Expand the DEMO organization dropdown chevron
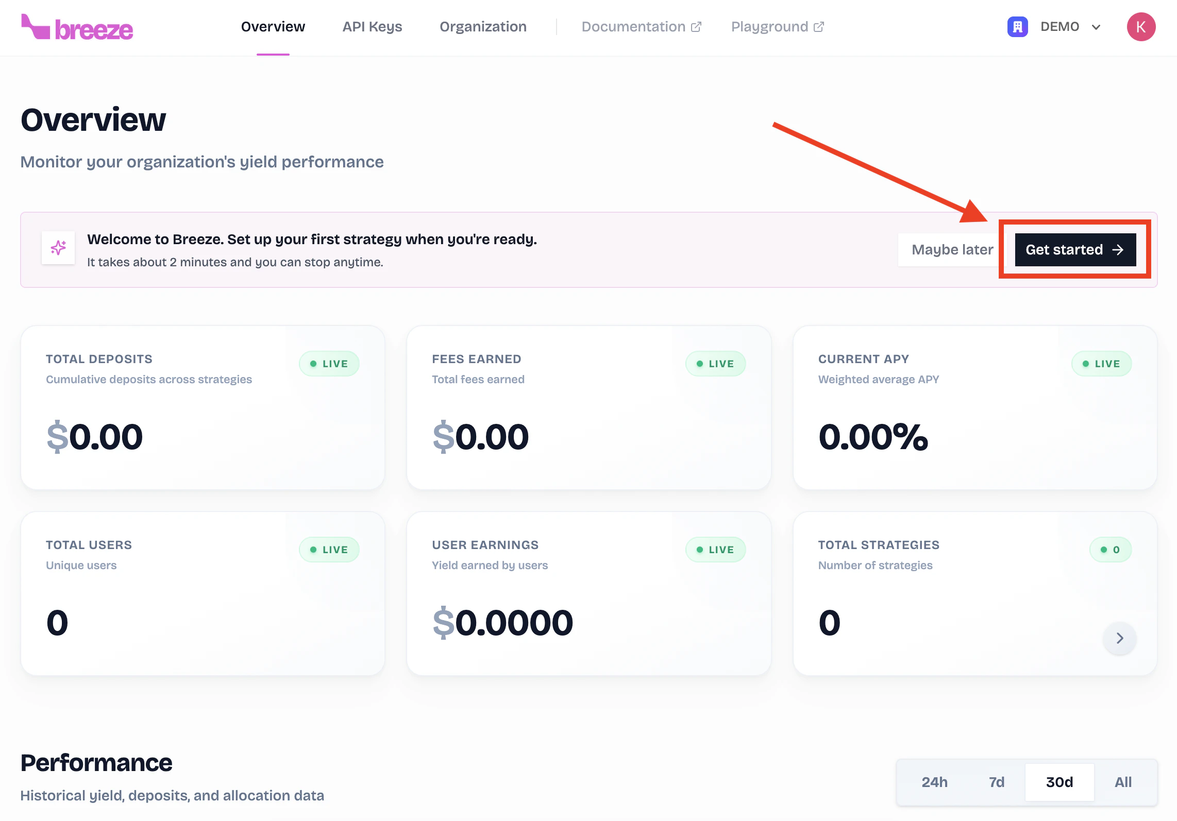 pyautogui.click(x=1096, y=27)
